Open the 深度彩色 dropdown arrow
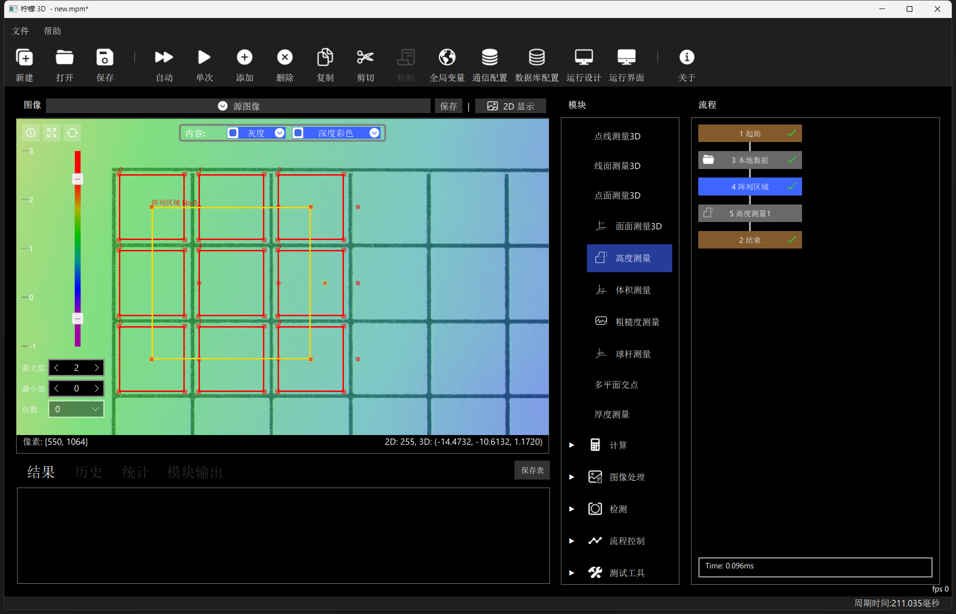The image size is (956, 614). point(374,133)
